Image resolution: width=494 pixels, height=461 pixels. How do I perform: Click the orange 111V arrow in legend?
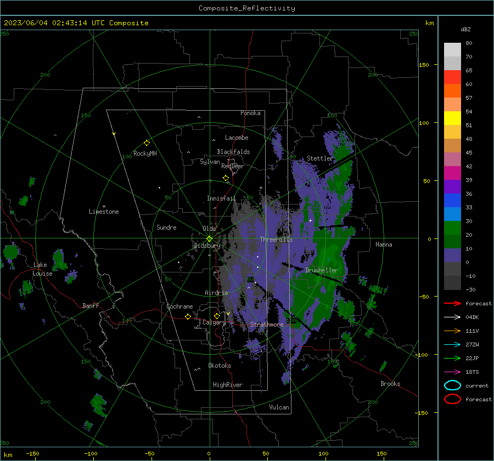pos(452,331)
